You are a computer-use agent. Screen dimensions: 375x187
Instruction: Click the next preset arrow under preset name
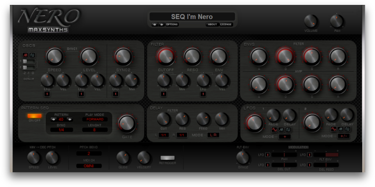click(162, 25)
